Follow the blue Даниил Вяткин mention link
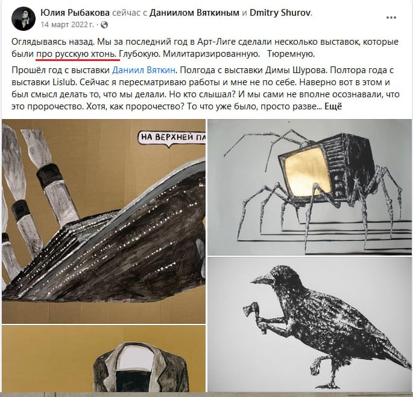413x397 pixels. coord(143,70)
